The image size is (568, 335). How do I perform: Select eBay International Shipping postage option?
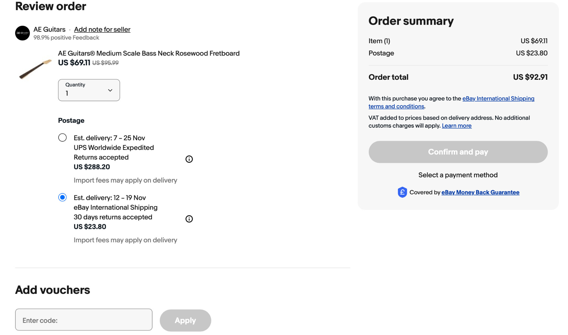tap(62, 197)
